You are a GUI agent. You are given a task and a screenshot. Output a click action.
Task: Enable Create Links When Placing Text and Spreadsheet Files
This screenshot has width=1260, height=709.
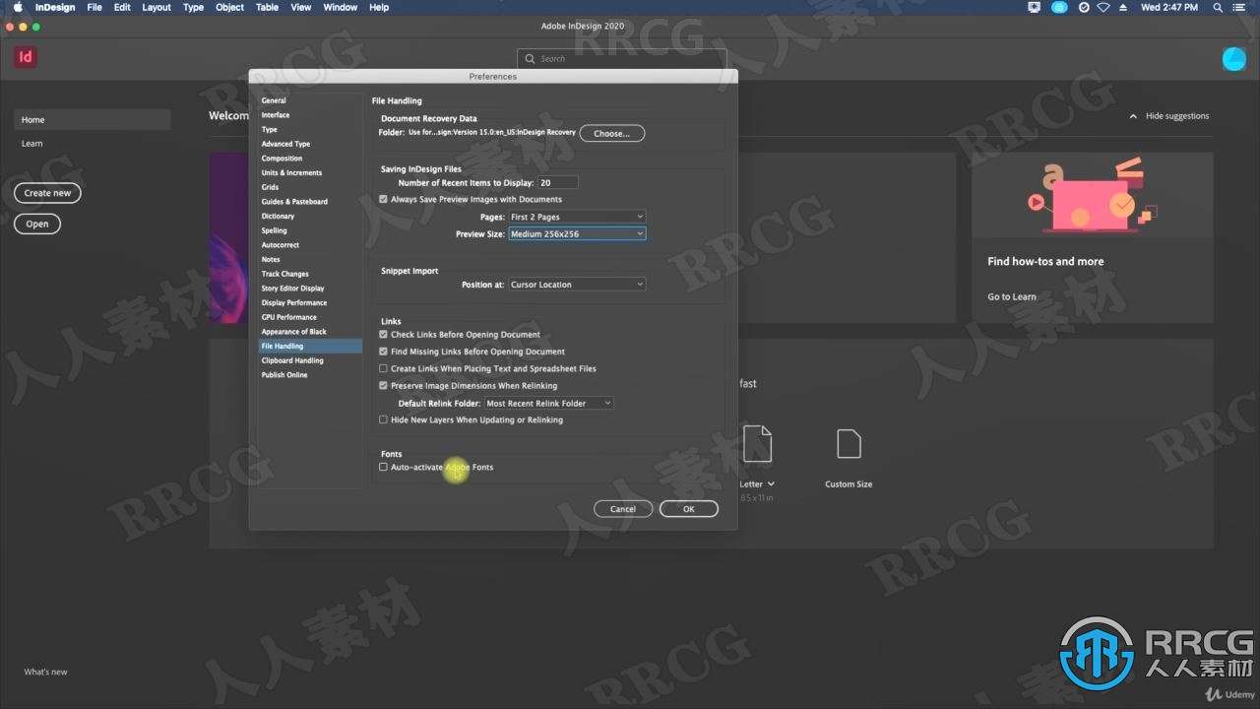(x=383, y=368)
